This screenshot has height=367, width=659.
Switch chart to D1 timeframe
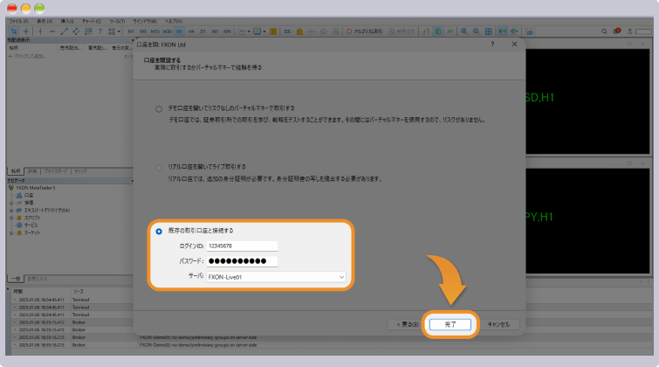203,31
